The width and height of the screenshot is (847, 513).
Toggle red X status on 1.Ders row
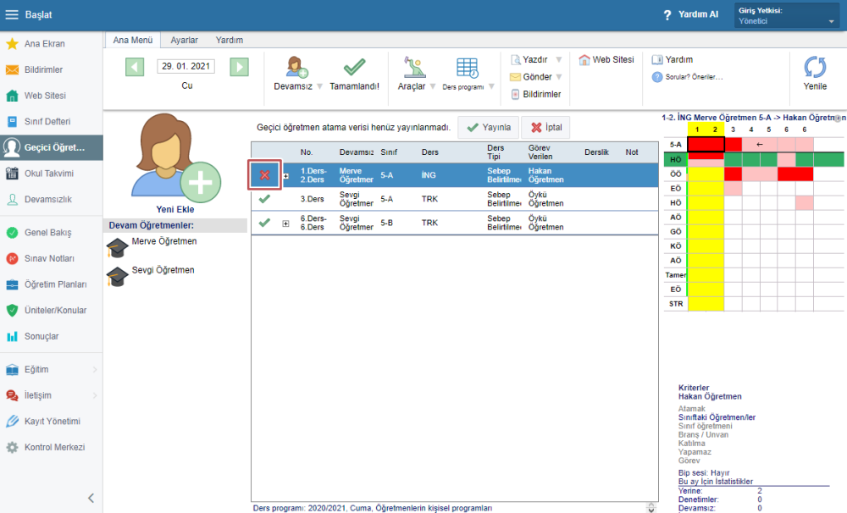(x=265, y=175)
